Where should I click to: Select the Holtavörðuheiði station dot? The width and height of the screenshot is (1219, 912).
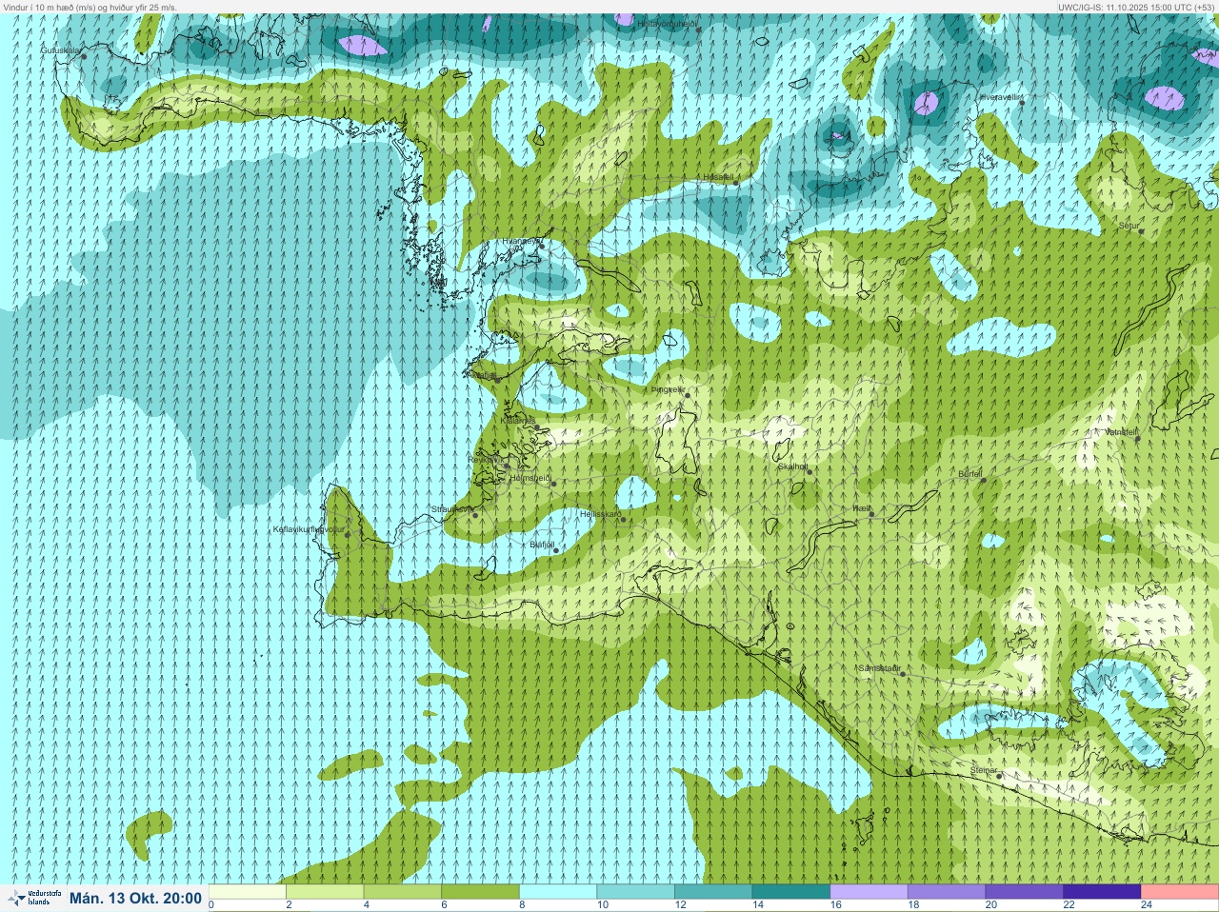pos(698,30)
